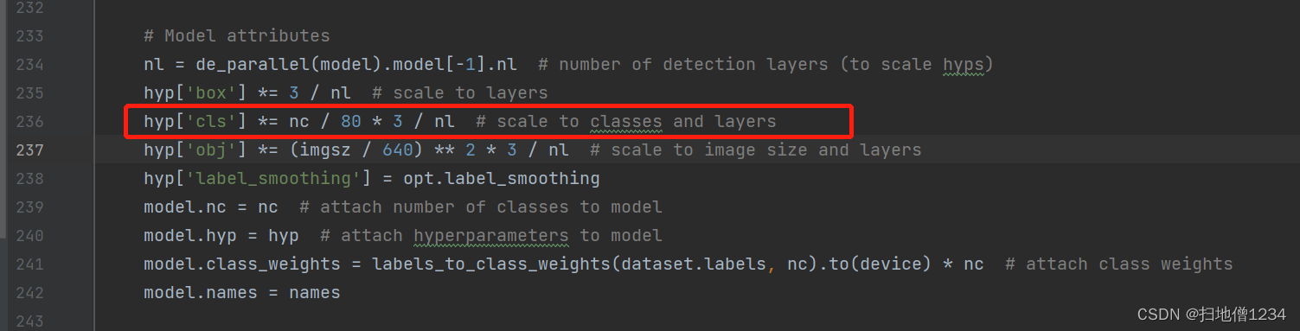Click the '# Model attributes' comment
This screenshot has height=331, width=1300.
pos(237,35)
